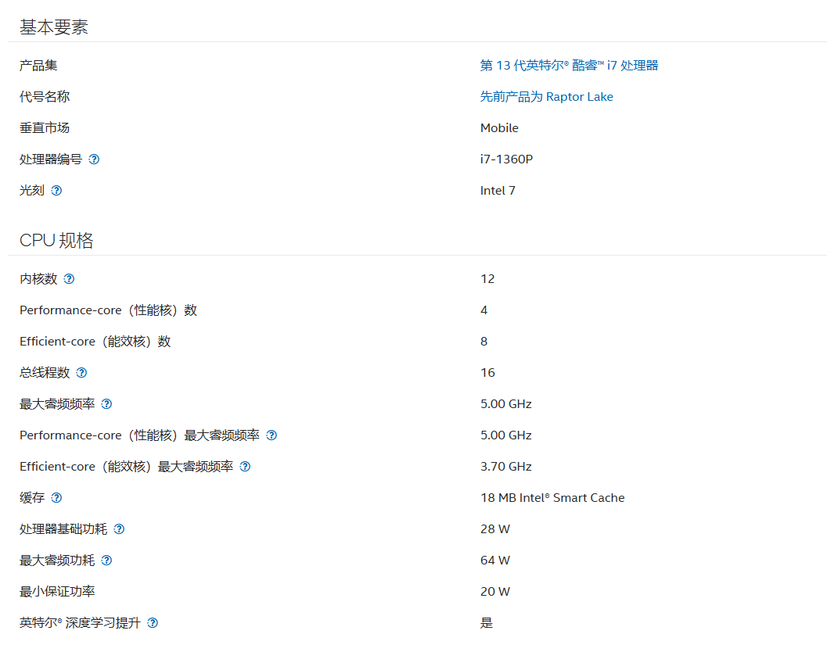Screen dimensions: 827x652
Task: Open help icon next to 光刻
Action: point(56,190)
